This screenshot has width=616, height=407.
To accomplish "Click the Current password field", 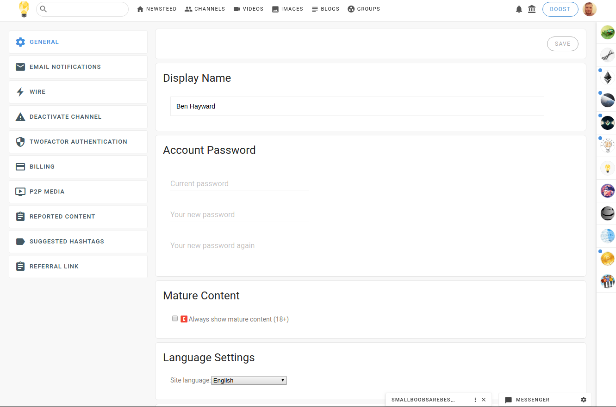I will (239, 183).
